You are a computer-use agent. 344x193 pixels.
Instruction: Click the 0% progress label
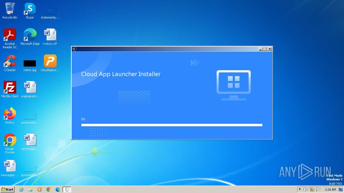[83, 119]
